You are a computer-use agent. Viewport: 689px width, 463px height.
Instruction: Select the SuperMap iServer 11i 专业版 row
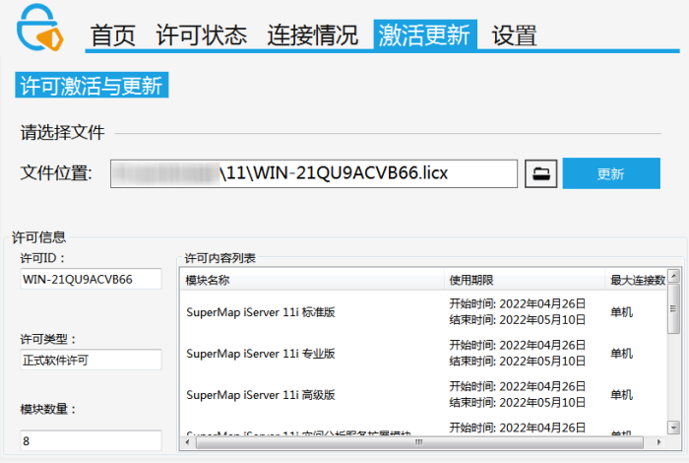(x=423, y=353)
